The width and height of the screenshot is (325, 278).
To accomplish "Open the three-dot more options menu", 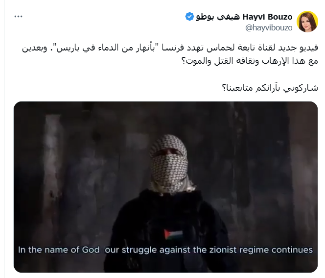I will [x=18, y=17].
